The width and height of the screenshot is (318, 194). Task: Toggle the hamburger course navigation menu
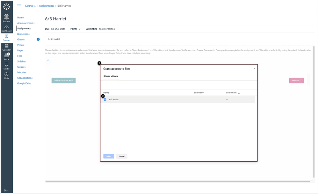click(19, 6)
